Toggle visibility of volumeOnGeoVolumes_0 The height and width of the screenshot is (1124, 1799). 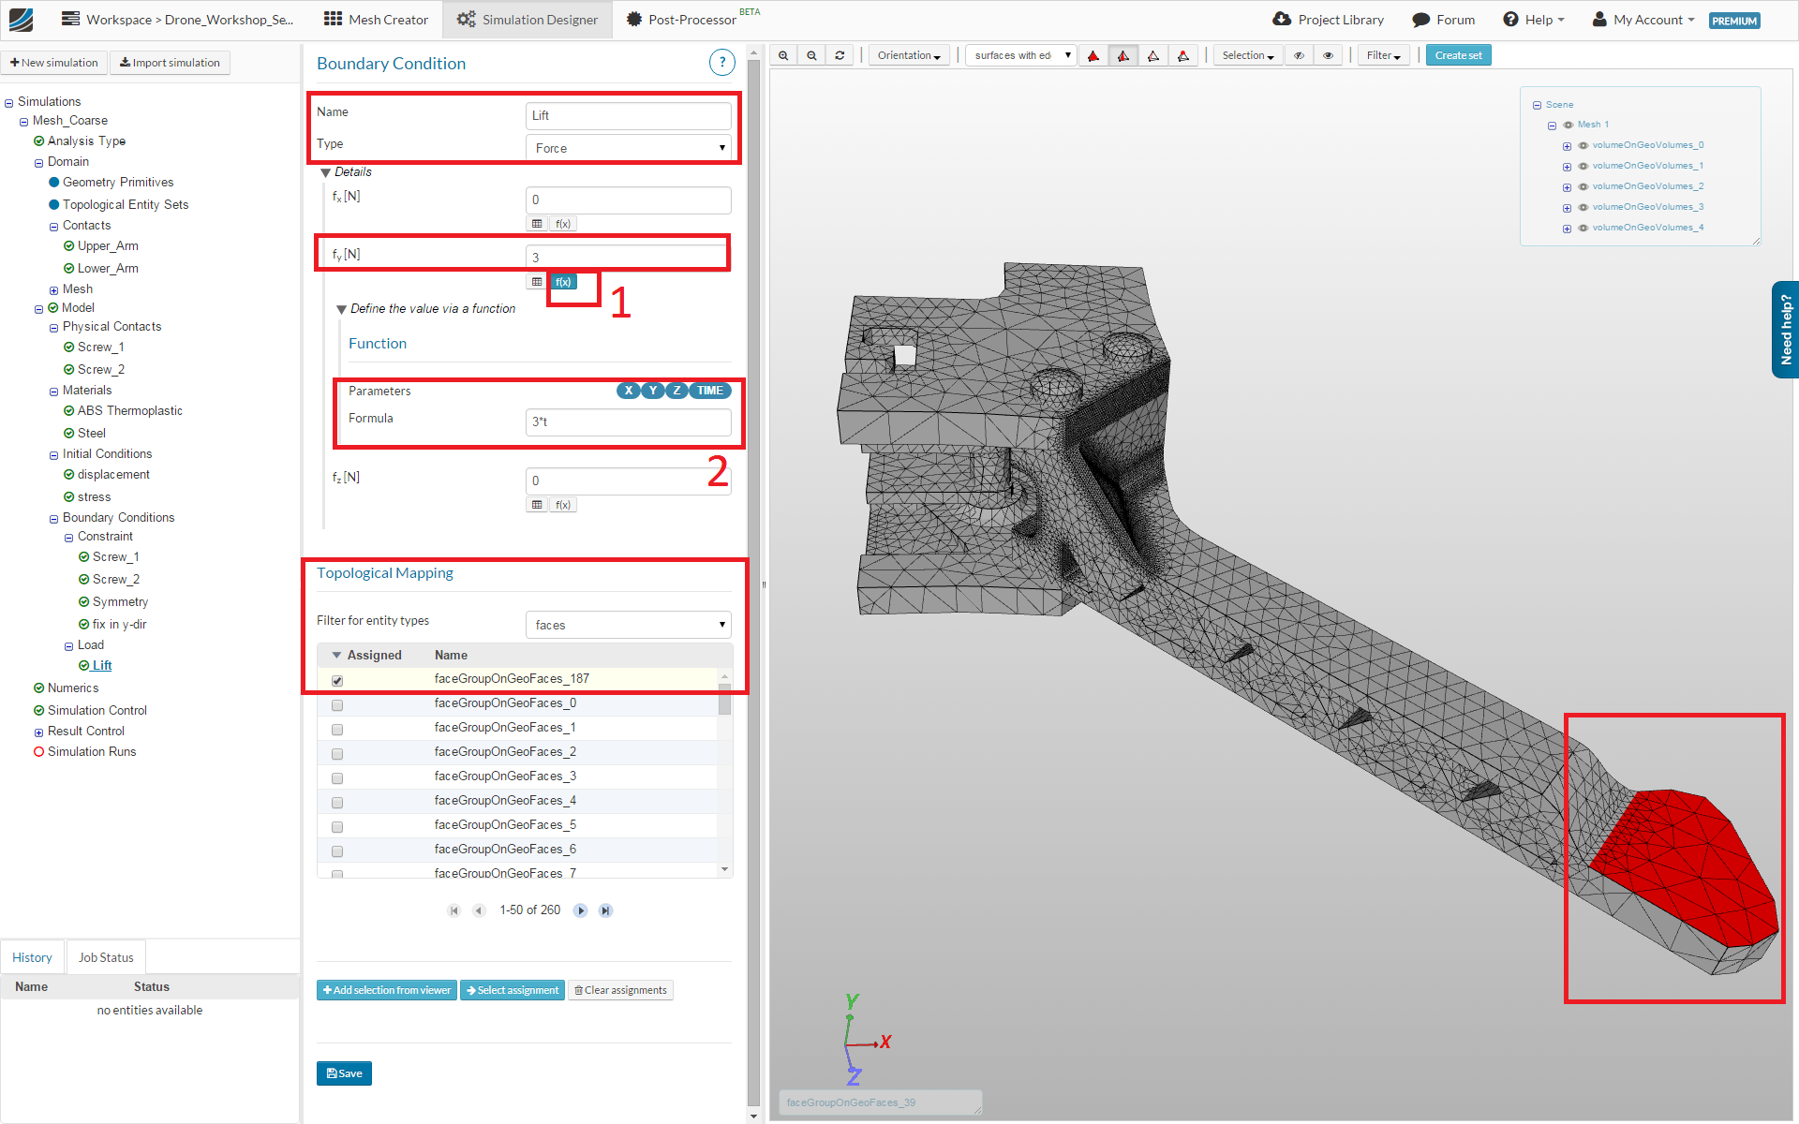[x=1583, y=145]
